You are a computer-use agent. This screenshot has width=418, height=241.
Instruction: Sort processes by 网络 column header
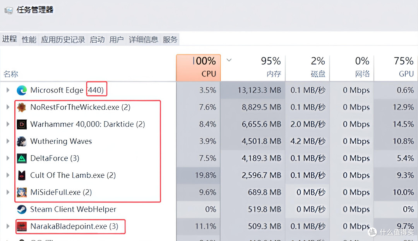click(351, 68)
